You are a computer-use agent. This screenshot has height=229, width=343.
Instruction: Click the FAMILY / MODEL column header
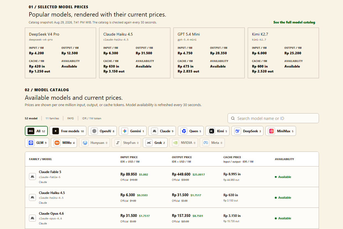point(40,159)
